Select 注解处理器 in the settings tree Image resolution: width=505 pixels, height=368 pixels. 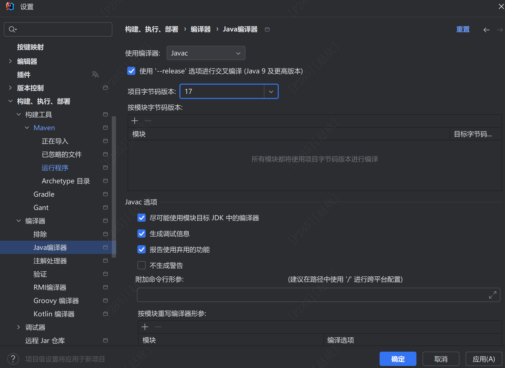[x=50, y=261]
